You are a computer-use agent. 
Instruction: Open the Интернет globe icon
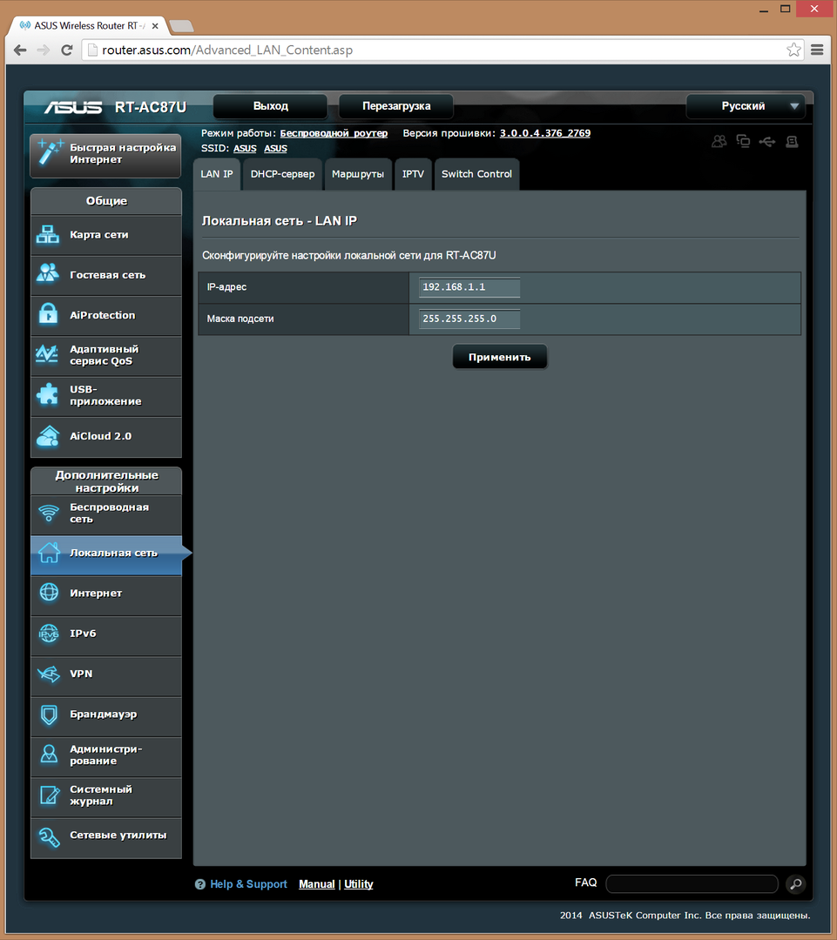point(49,594)
